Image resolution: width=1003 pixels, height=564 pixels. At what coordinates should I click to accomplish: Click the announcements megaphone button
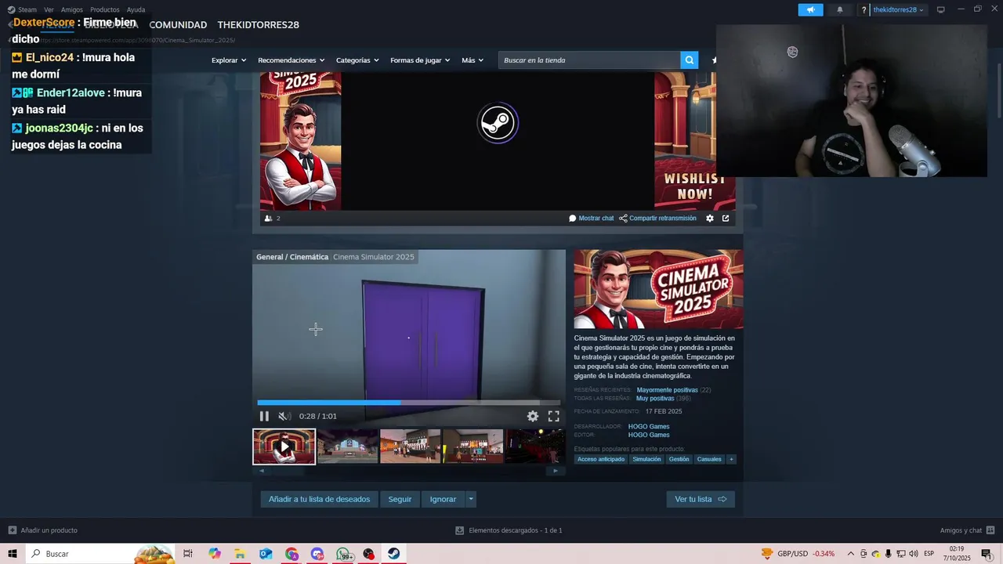click(810, 9)
